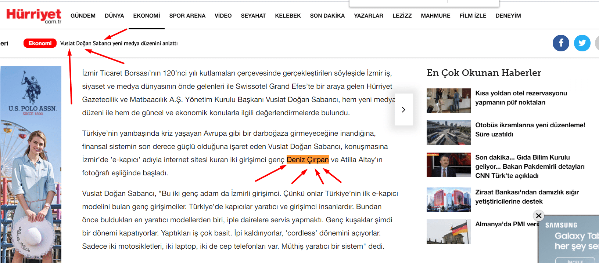Open the SON DAKİKA section
599x263 pixels.
(x=327, y=16)
